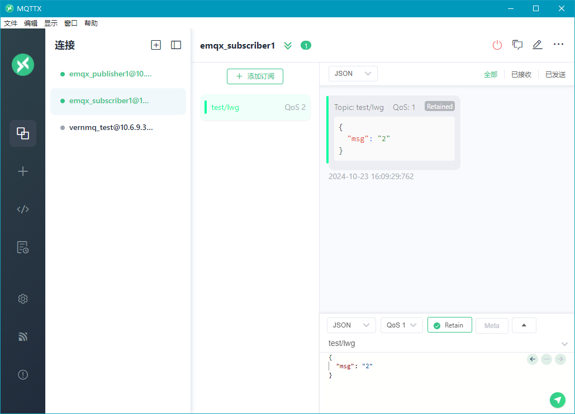Click the QoS: 1 label on the message
575x414 pixels.
404,107
